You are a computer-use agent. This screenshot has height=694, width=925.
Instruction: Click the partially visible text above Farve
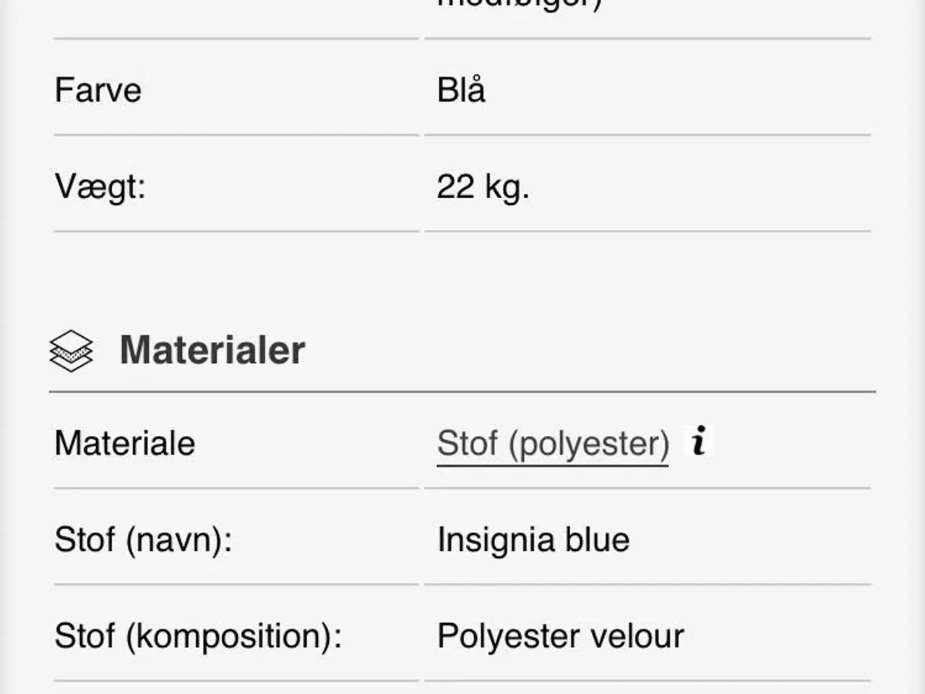(x=520, y=4)
